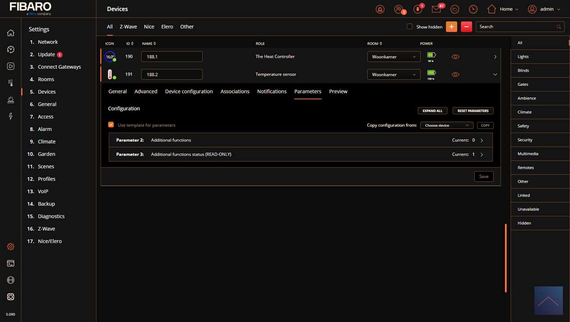Select the Z-Wave devices tab
This screenshot has width=570, height=322.
pyautogui.click(x=128, y=27)
